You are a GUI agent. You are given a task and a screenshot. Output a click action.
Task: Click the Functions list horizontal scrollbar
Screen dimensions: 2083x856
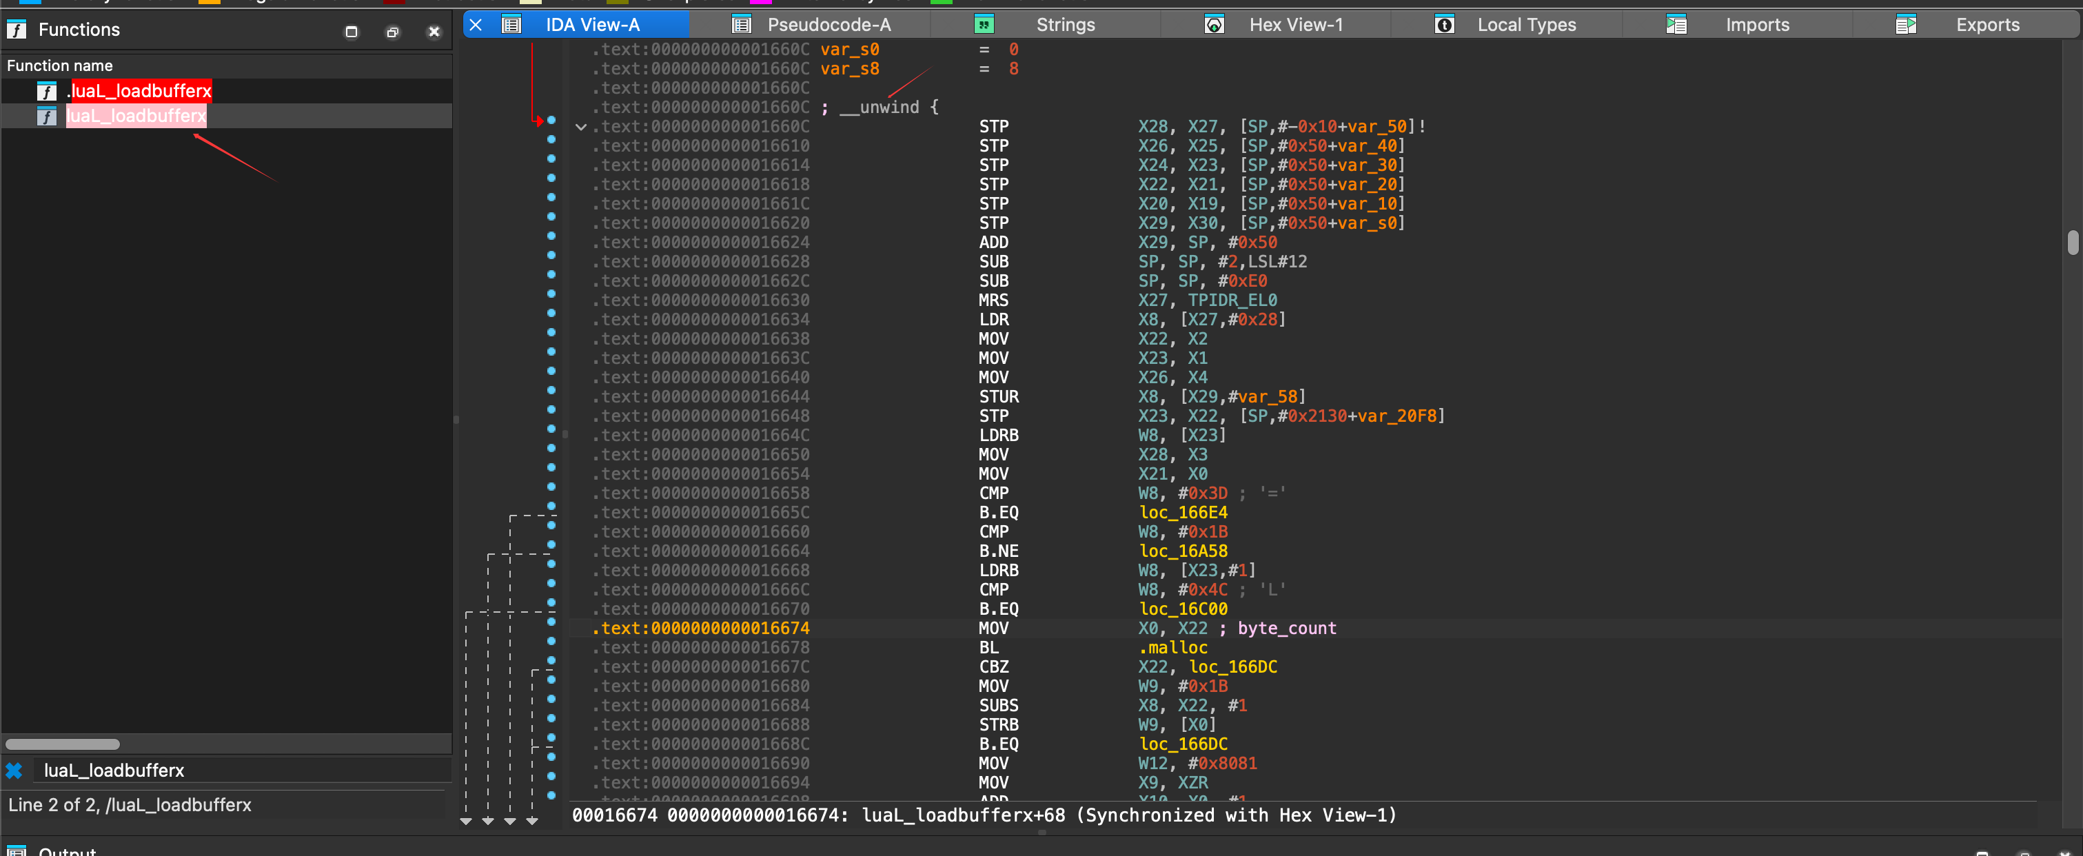point(63,744)
